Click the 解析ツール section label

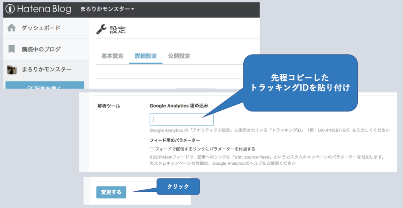109,106
